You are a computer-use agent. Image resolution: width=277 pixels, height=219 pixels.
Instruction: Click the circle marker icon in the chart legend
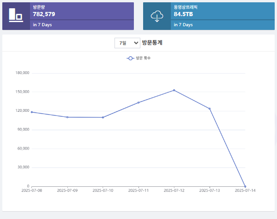tap(130, 58)
